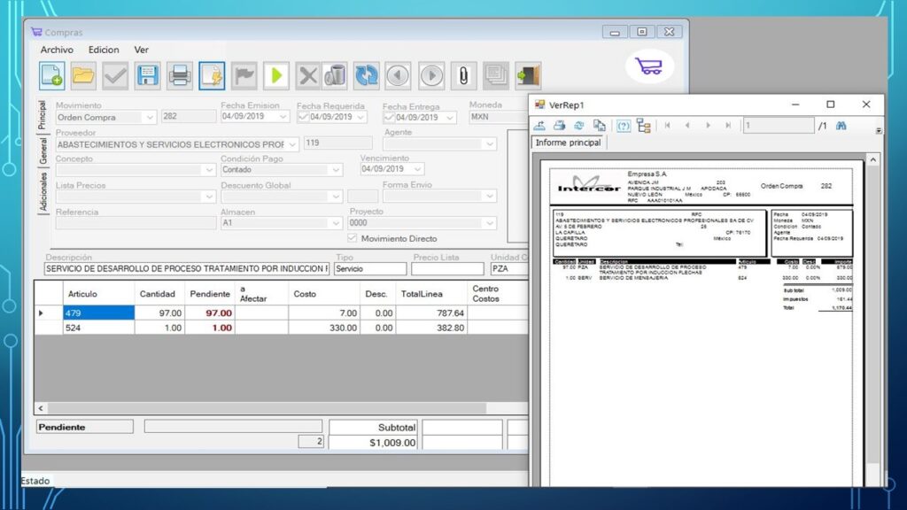Toggle the report group tree icon
The image size is (907, 510).
click(643, 126)
